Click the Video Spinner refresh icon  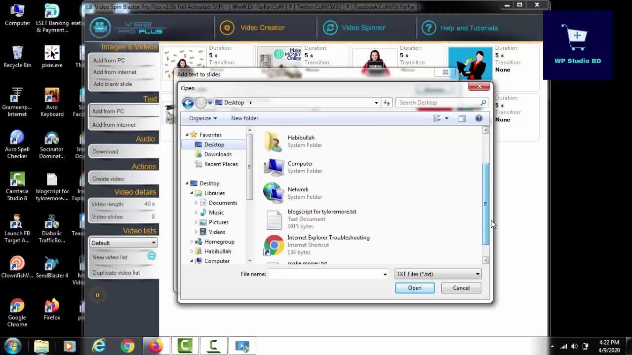tap(330, 28)
